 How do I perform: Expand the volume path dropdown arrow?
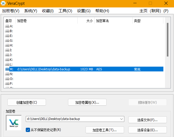pos(121,119)
